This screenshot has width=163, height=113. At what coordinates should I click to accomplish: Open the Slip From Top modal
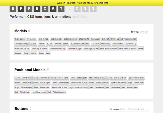click(131, 44)
